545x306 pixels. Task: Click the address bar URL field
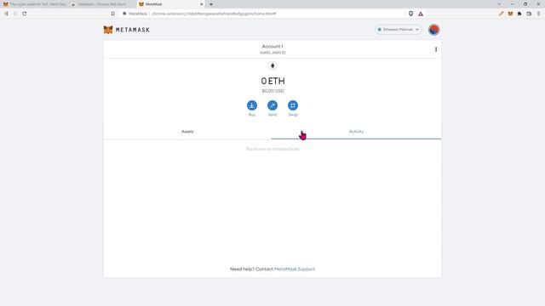[263, 14]
